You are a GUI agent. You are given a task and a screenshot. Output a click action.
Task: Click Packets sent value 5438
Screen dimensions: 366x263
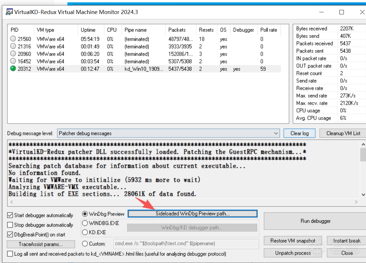pyautogui.click(x=346, y=51)
